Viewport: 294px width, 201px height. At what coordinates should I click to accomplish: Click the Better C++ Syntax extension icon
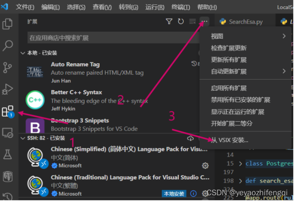35,100
